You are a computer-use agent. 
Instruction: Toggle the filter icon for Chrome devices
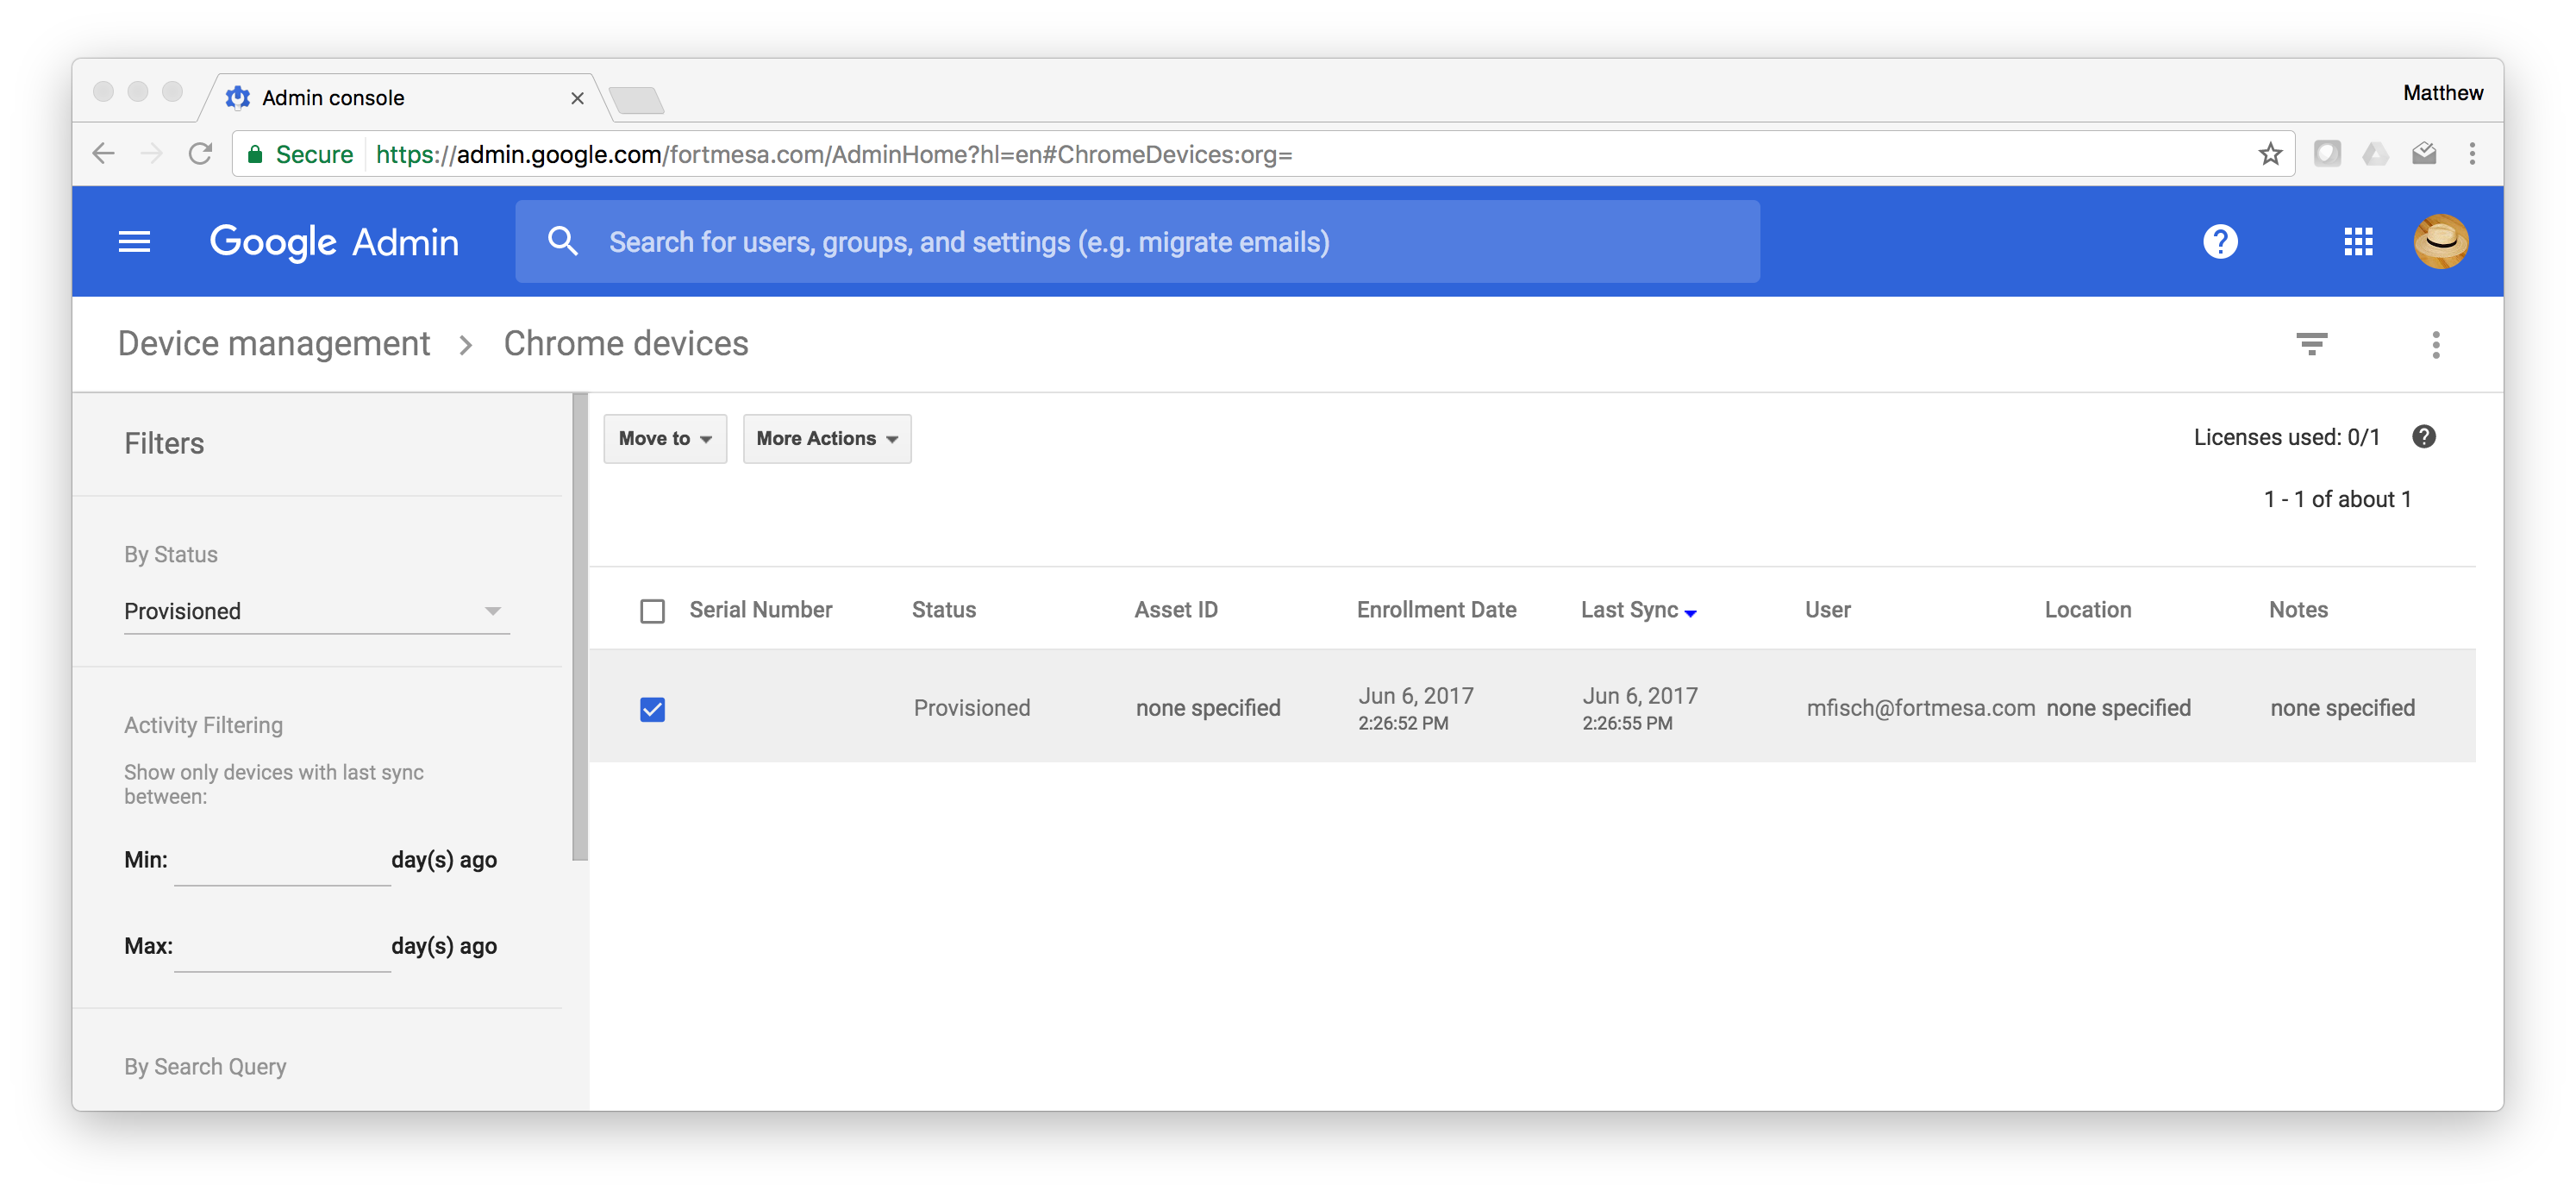pos(2311,344)
